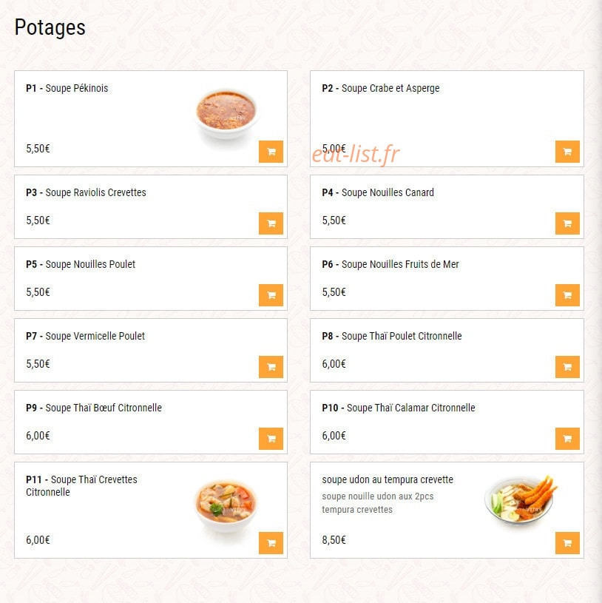This screenshot has width=602, height=603.
Task: Add P4 Soupe Nouilles Canard to cart
Action: coord(567,223)
